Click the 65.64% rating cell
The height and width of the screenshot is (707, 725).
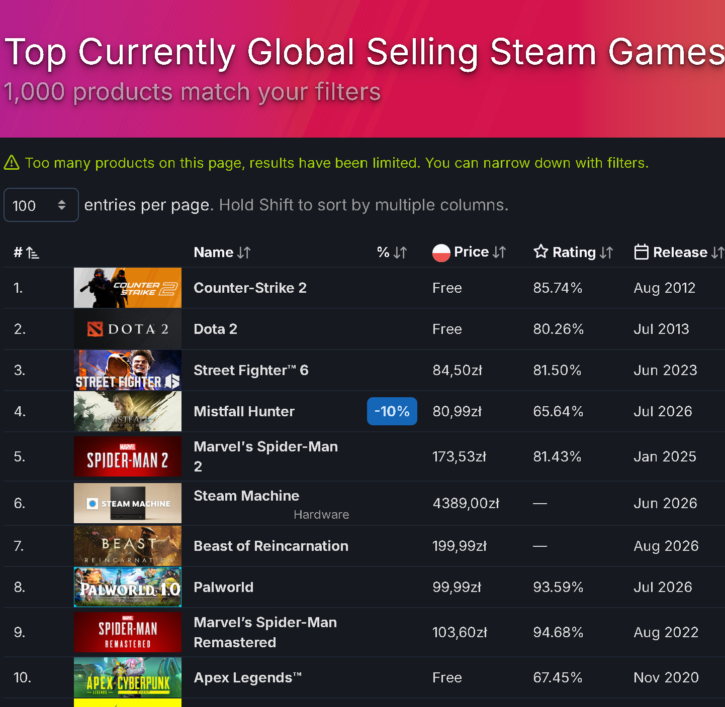[559, 411]
